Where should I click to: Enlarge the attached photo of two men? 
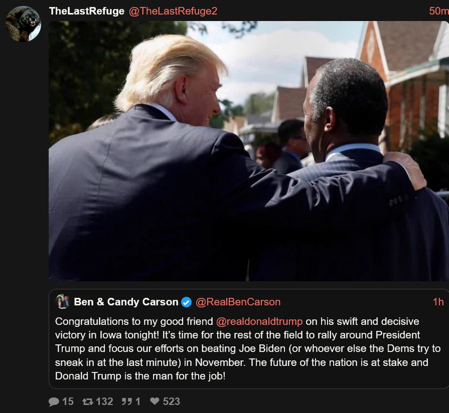coord(248,151)
